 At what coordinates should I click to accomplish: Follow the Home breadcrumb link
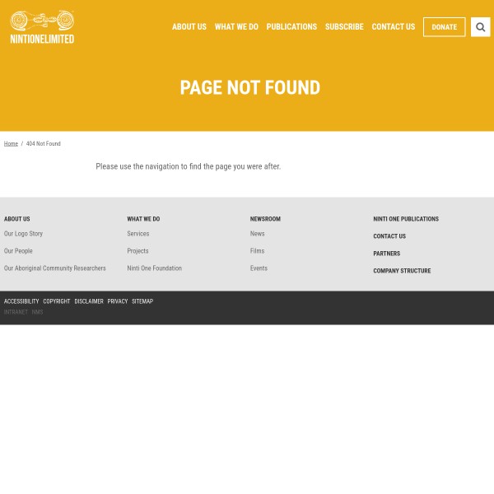(11, 144)
